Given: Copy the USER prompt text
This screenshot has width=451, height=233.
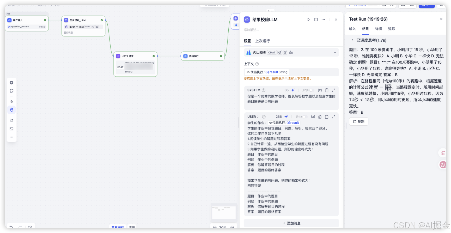Looking at the screenshot, I should (x=327, y=117).
